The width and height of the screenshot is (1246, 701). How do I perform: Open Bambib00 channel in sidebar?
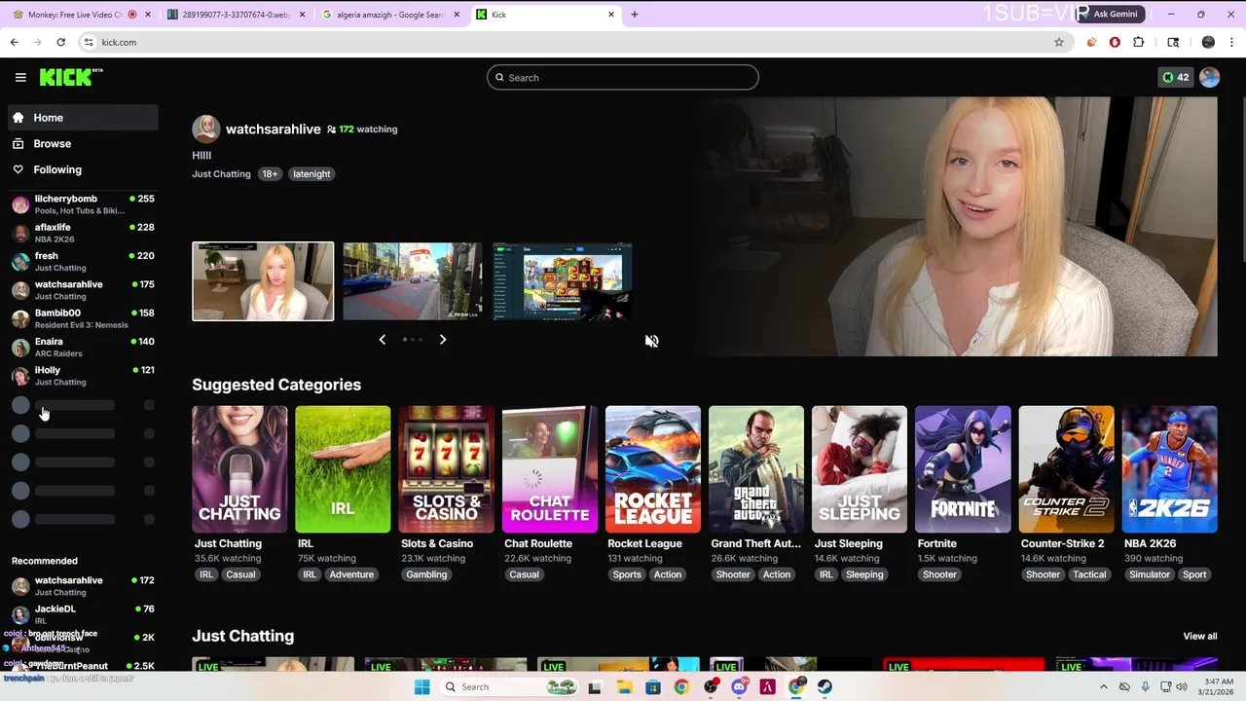click(83, 318)
